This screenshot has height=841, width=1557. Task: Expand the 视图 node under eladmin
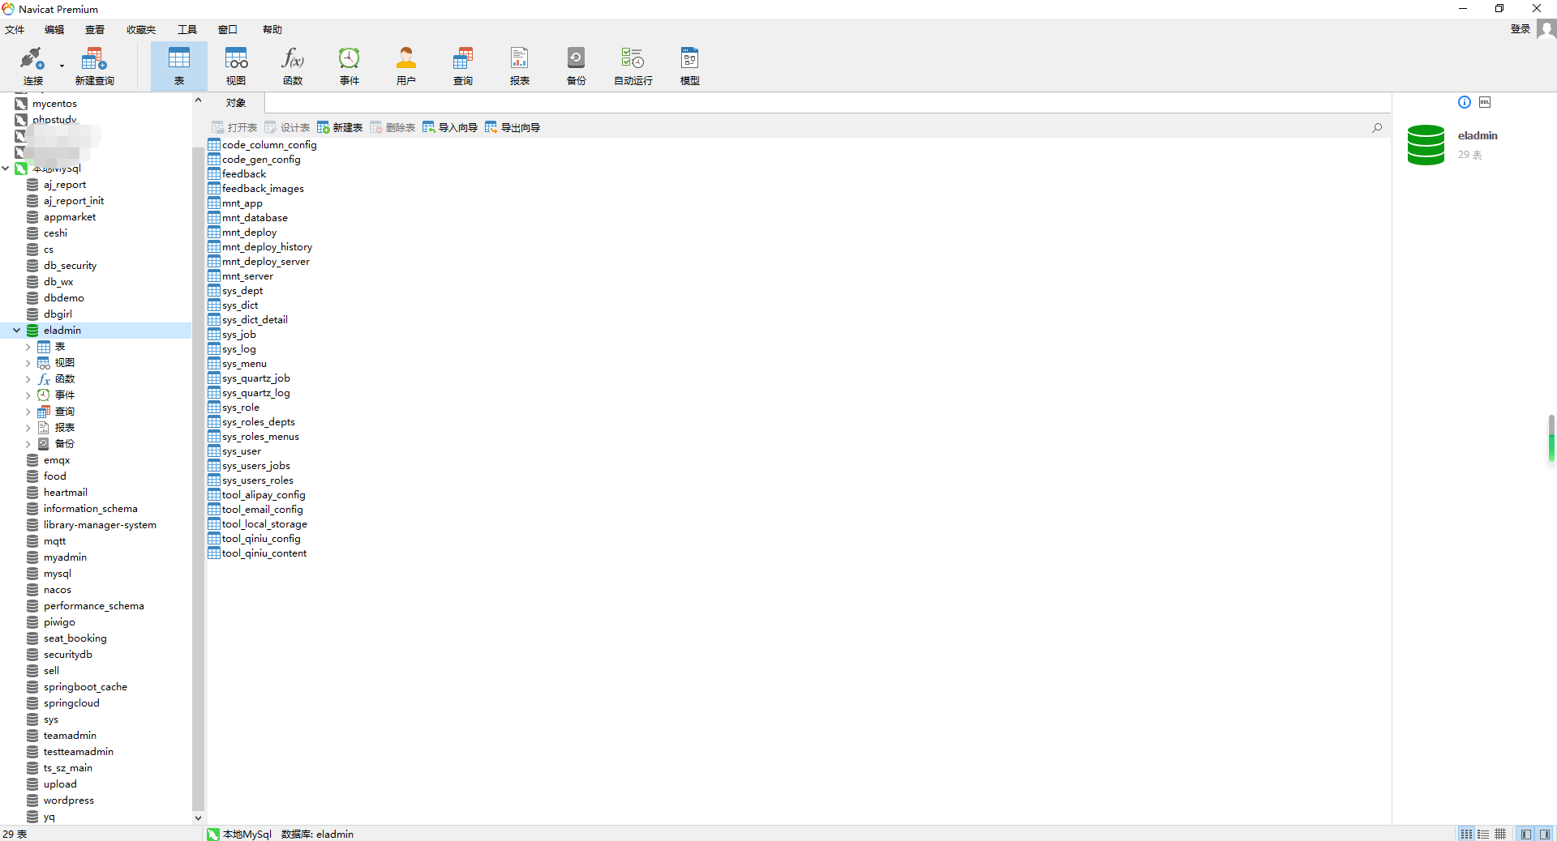coord(28,363)
